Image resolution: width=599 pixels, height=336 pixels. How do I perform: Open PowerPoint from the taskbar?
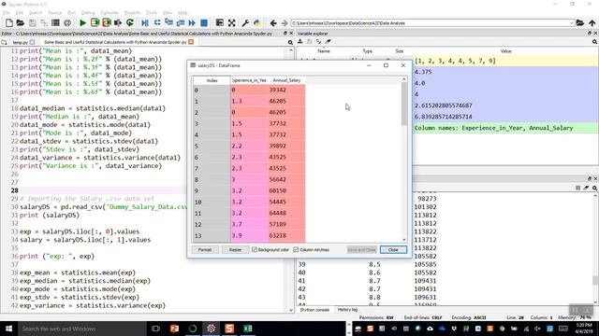tap(174, 329)
